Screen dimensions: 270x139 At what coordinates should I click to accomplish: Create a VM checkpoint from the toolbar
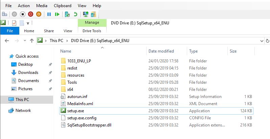click(67, 14)
